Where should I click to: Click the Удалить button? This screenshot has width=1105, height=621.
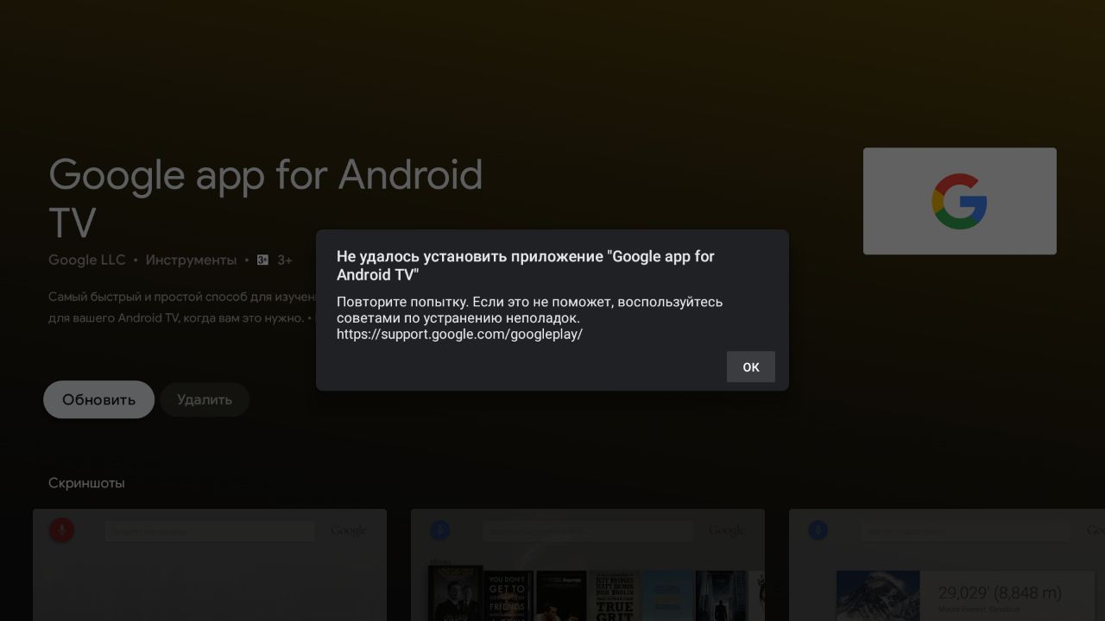point(205,399)
